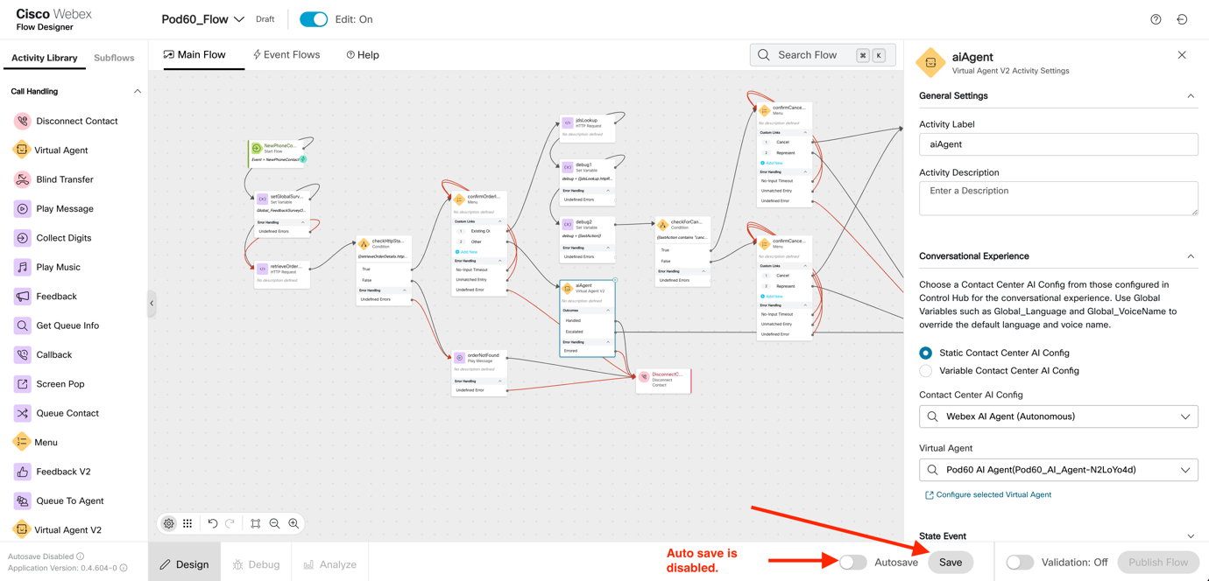The width and height of the screenshot is (1209, 581).
Task: Select the Blind Transfer activity icon
Action: (x=22, y=179)
